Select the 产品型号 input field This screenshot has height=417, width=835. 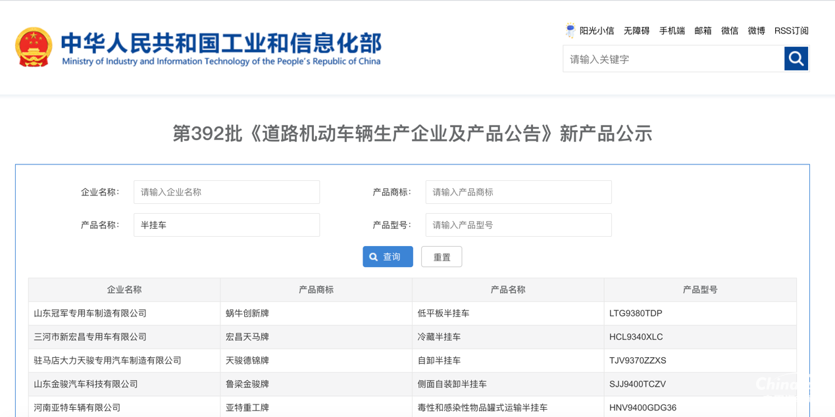tap(518, 224)
